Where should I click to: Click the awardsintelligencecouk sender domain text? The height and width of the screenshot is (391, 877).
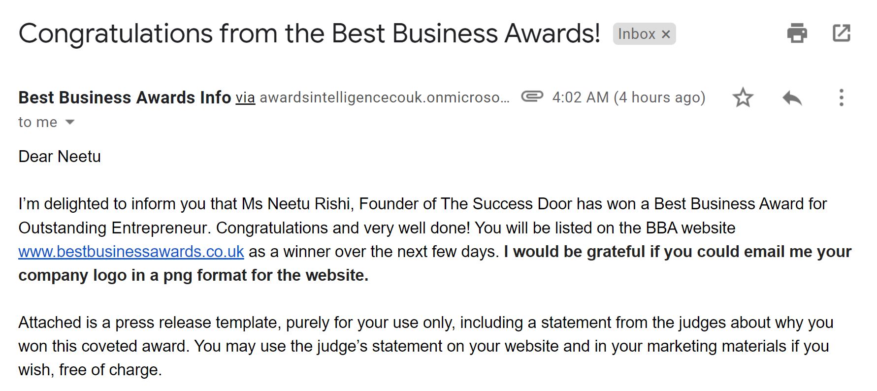click(384, 98)
